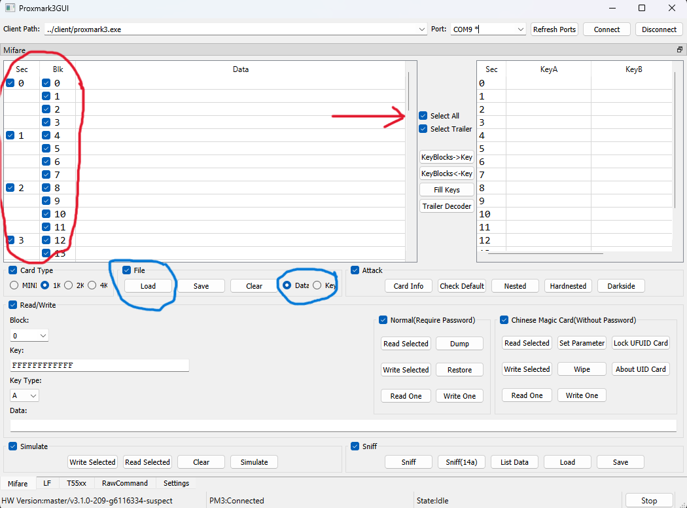Run the Nested attack
Screen dimensions: 687x508
(x=515, y=286)
